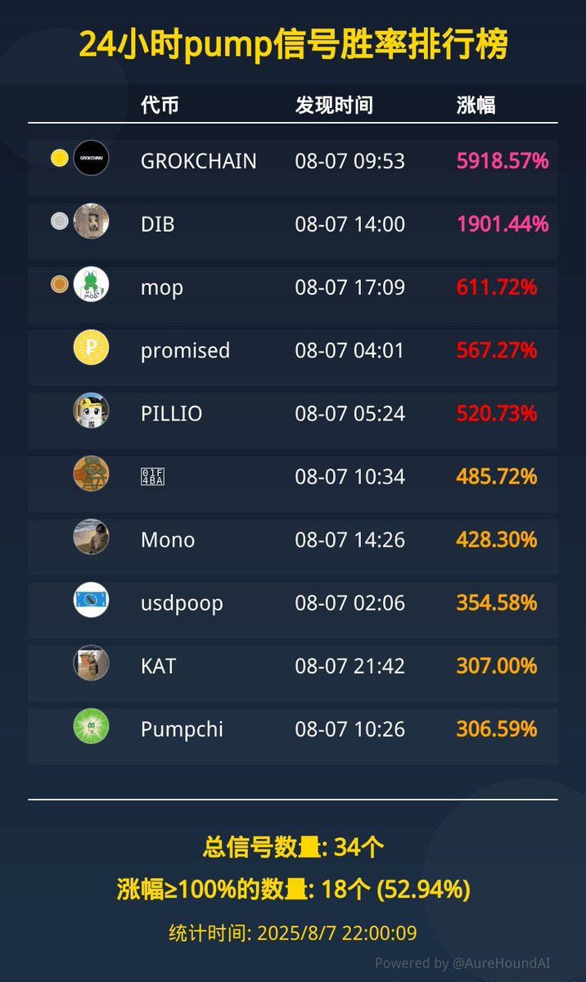
Task: Click the DIB token avatar icon
Action: [x=91, y=221]
